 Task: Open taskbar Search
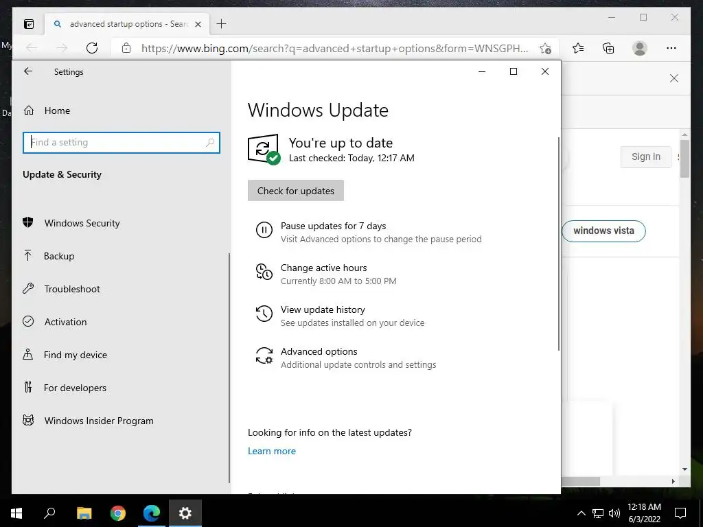49,513
